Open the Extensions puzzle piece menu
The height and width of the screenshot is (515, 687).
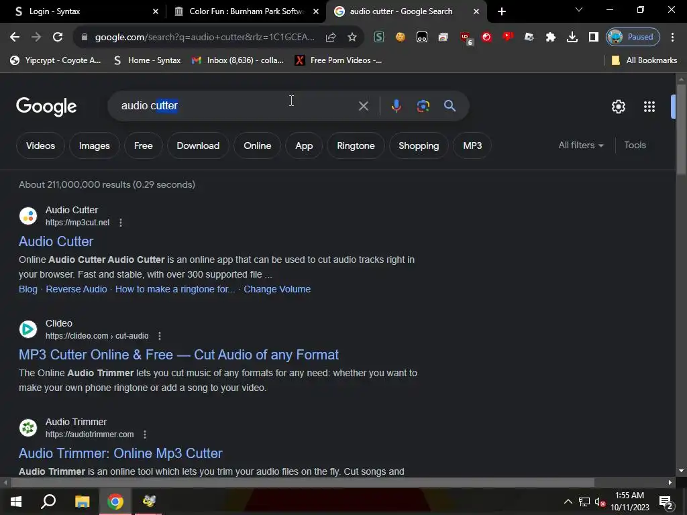[550, 38]
